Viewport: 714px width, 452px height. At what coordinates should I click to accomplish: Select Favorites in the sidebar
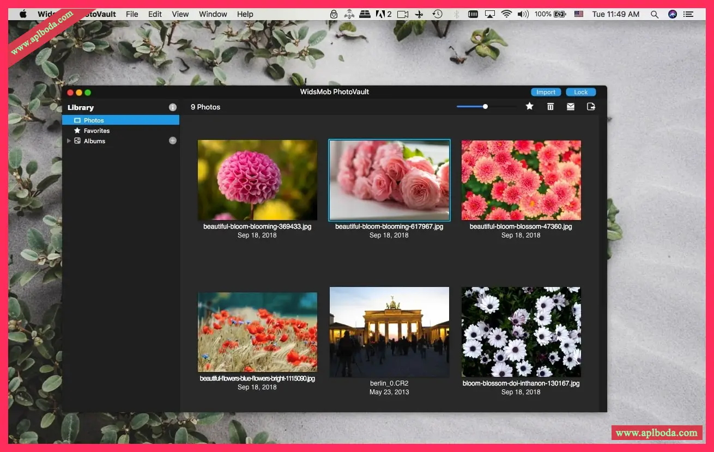(x=96, y=131)
